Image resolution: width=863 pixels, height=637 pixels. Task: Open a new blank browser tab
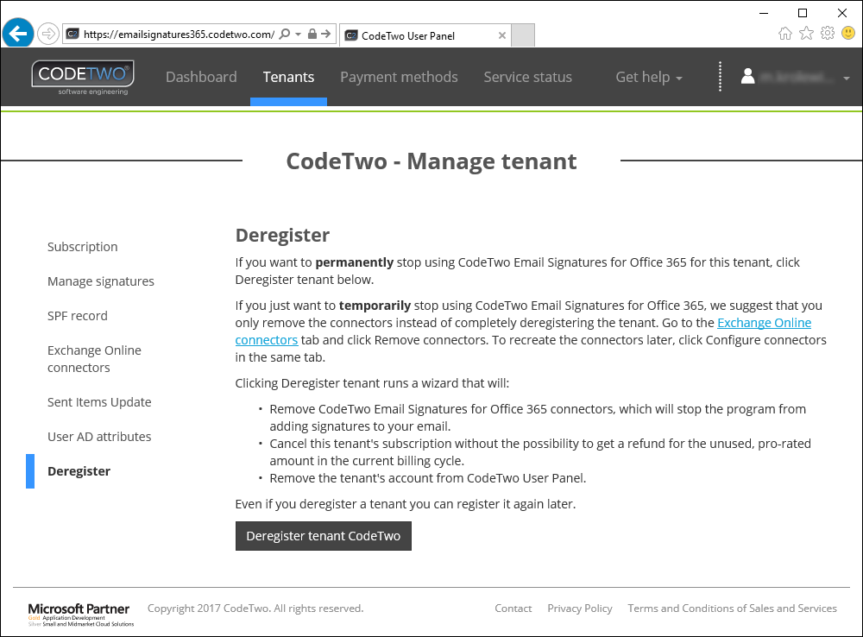523,35
